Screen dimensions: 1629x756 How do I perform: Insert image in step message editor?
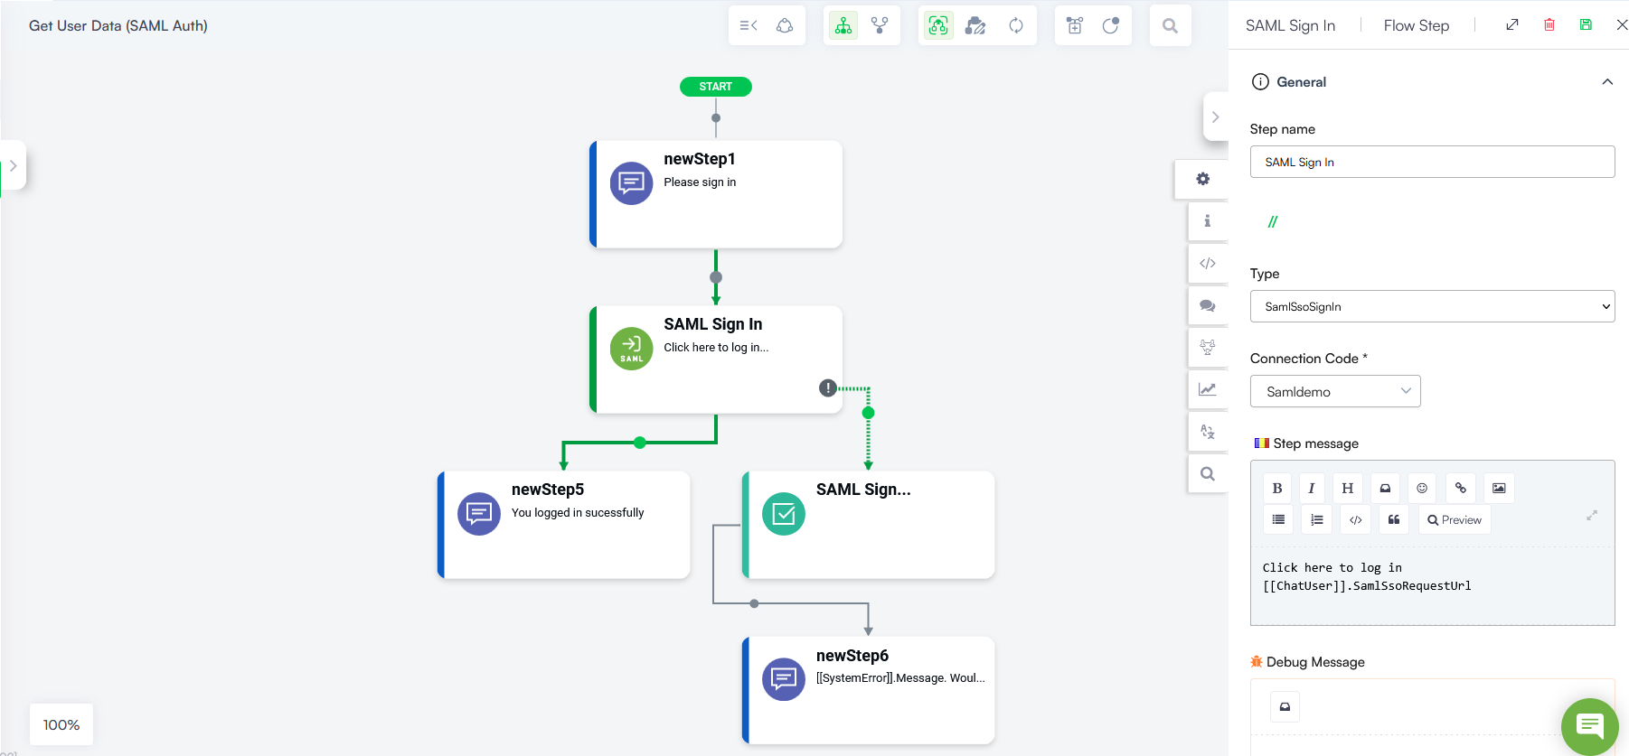[x=1498, y=489]
